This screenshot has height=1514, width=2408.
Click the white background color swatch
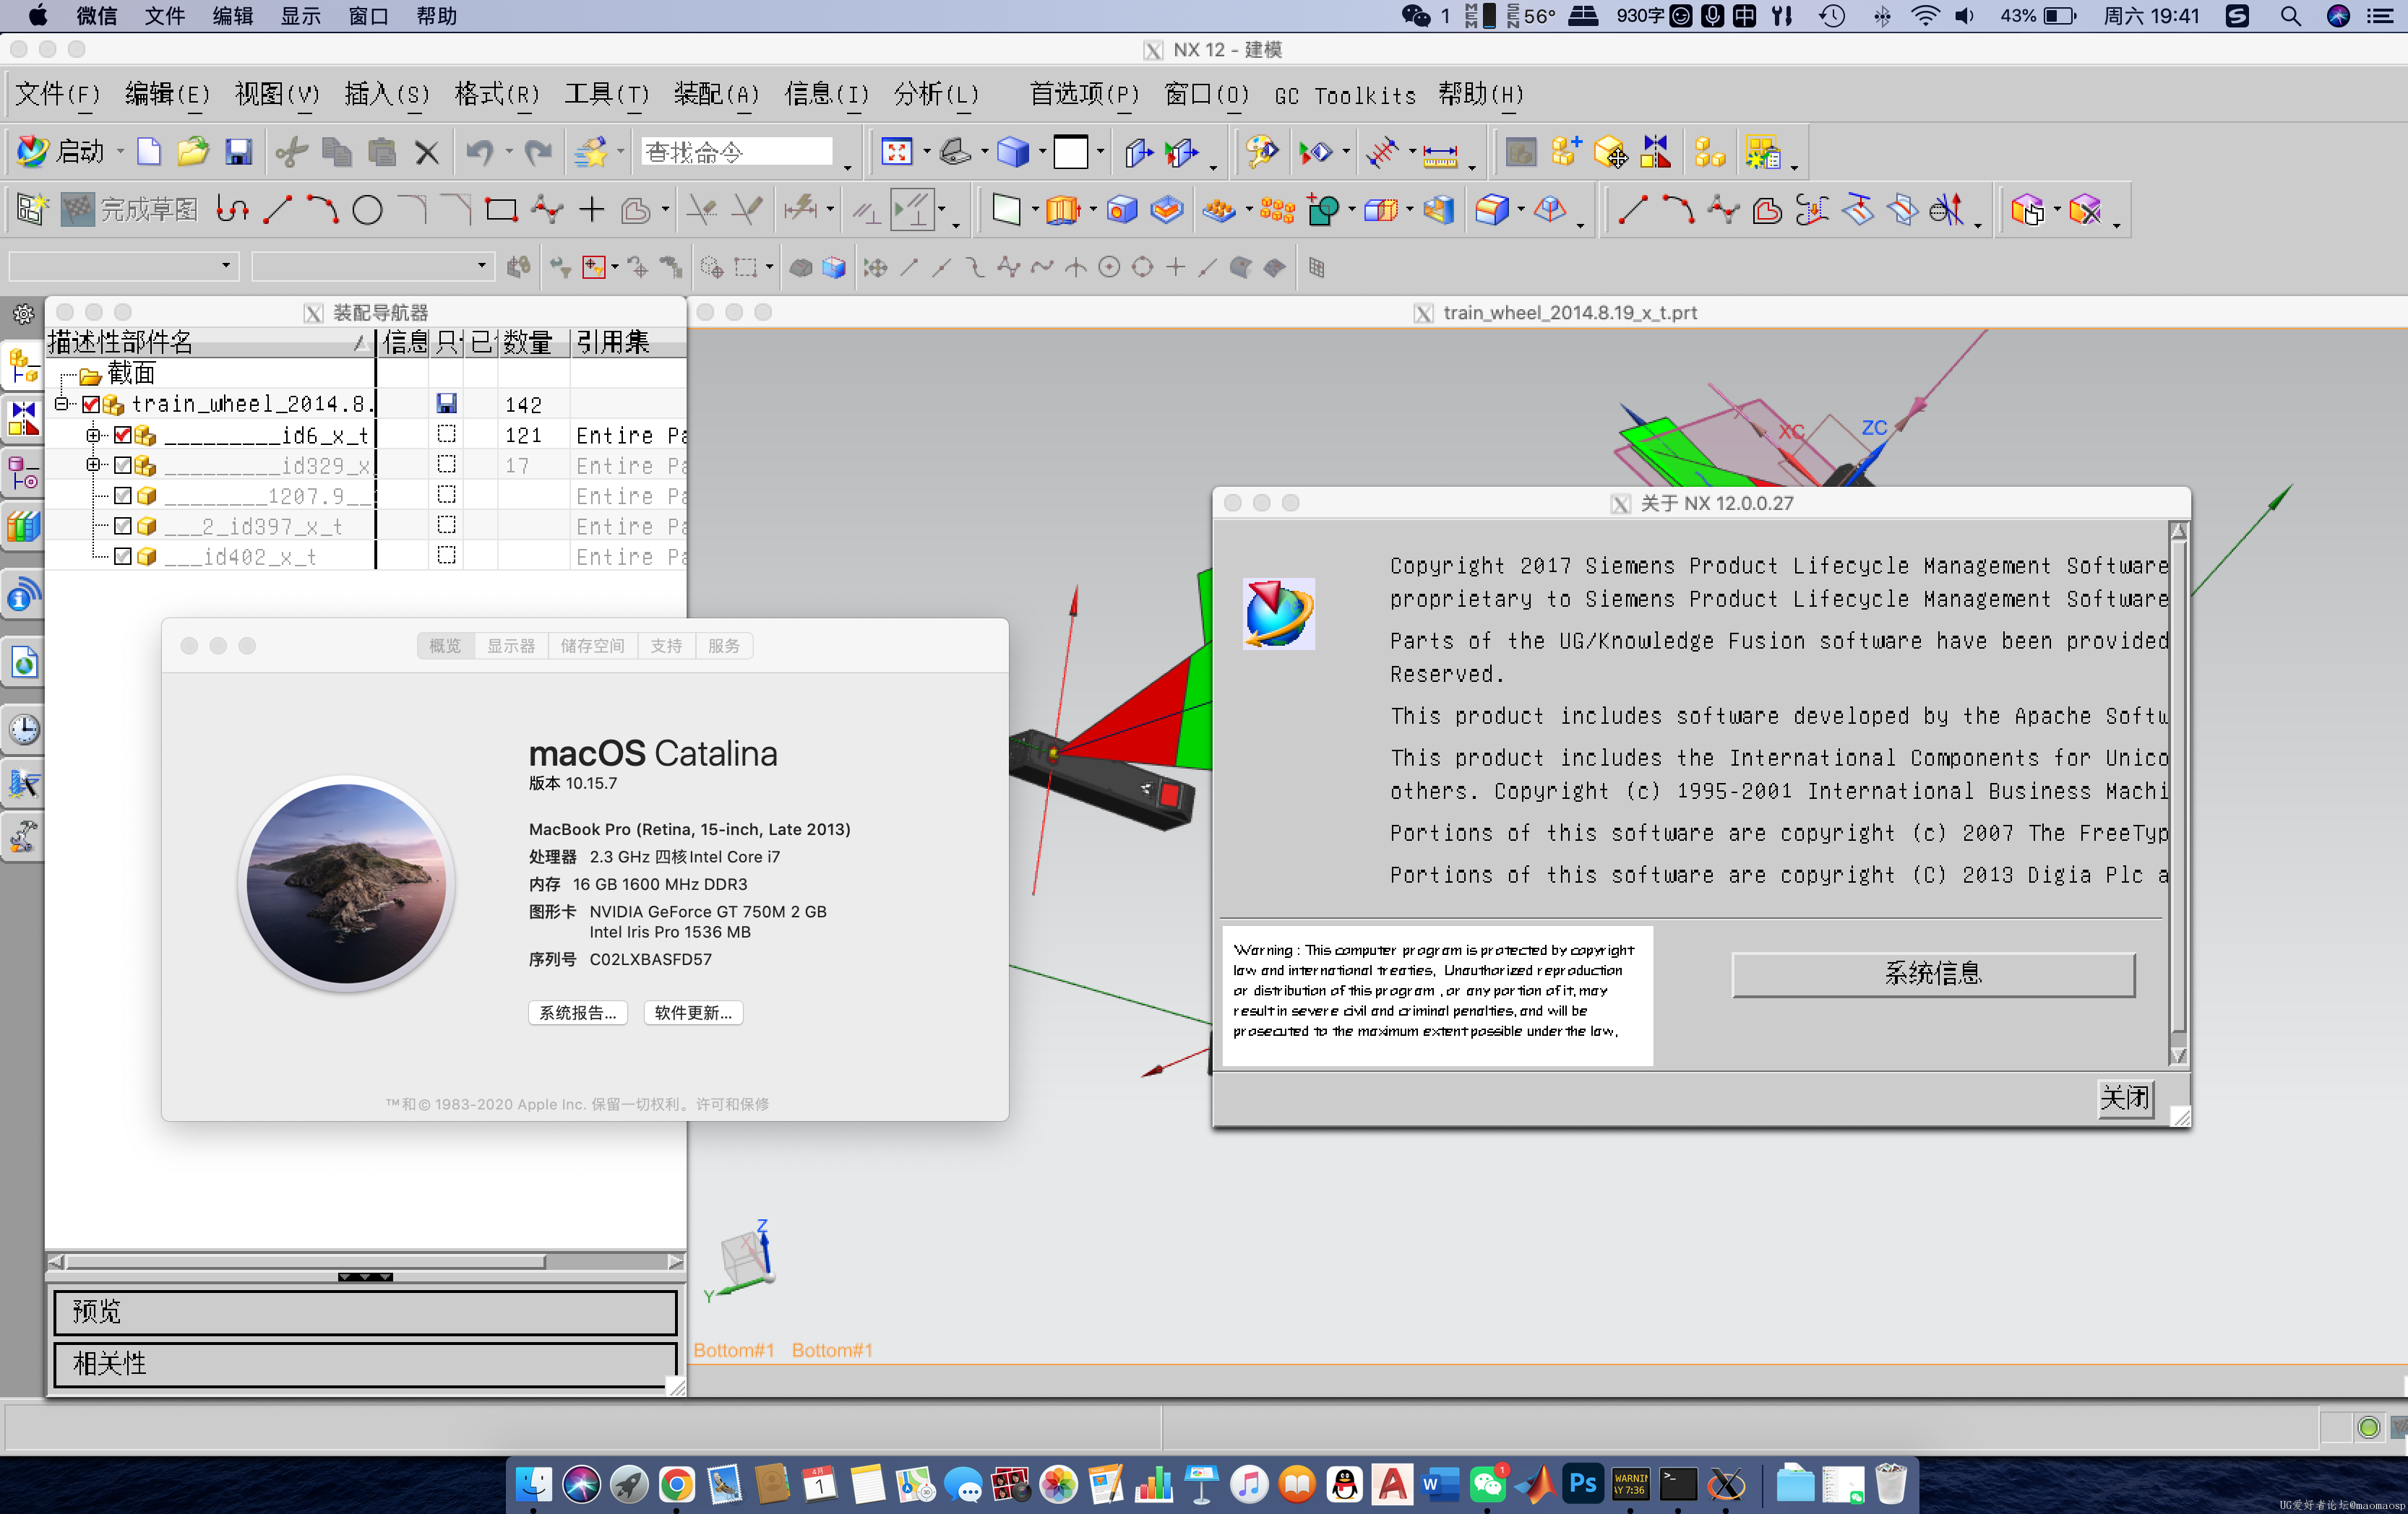[1070, 153]
